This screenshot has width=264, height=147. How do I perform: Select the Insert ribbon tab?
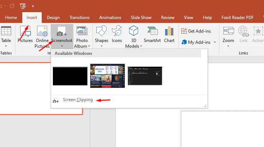coord(32,18)
